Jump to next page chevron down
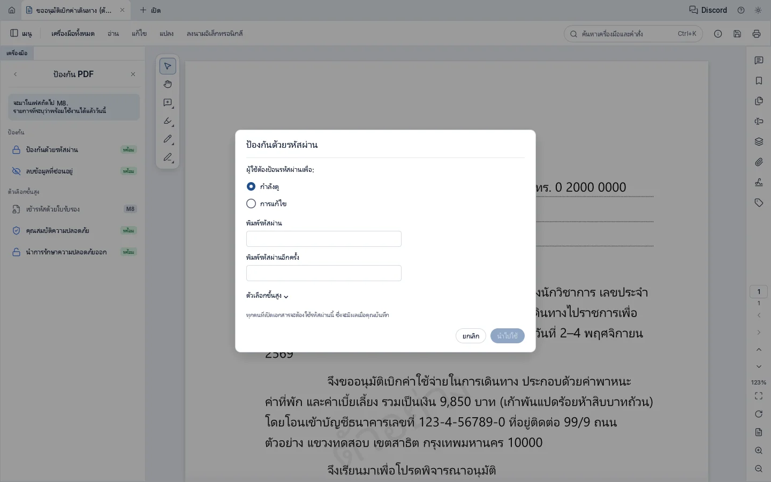 pyautogui.click(x=759, y=367)
